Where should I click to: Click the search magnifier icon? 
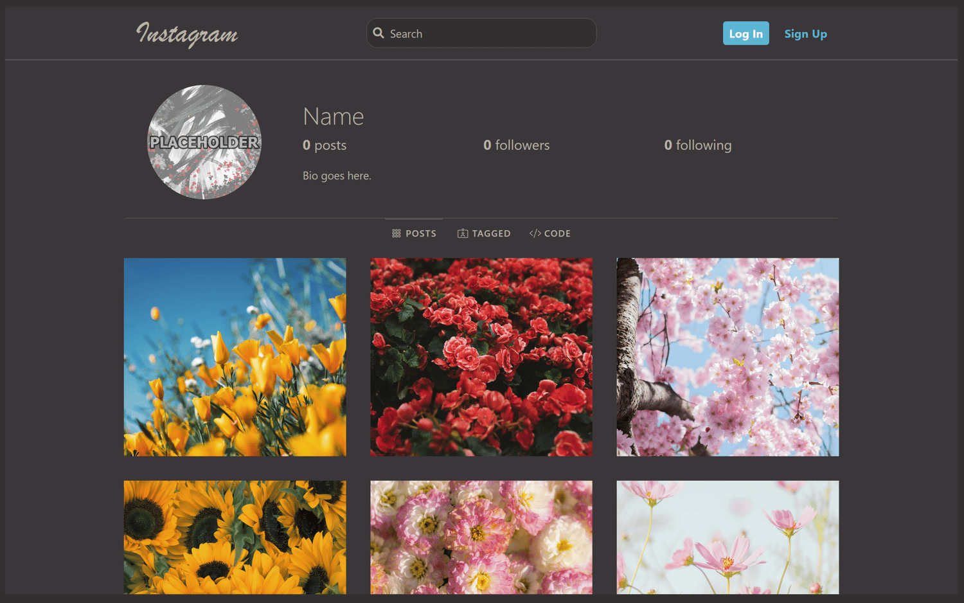coord(379,33)
